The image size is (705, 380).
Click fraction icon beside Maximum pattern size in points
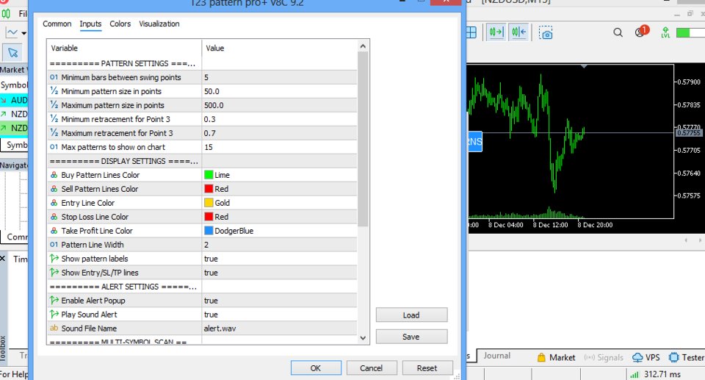click(x=54, y=105)
